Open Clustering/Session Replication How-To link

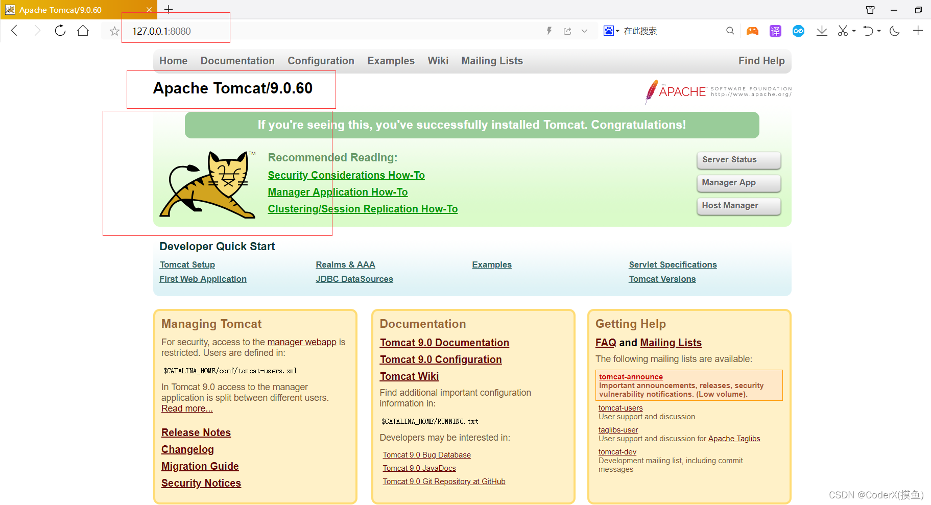pyautogui.click(x=363, y=209)
